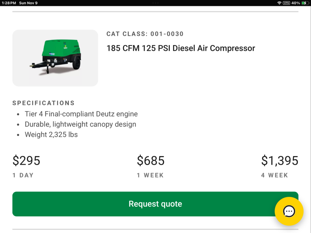Click the Request quote button
This screenshot has width=311, height=233.
click(155, 204)
